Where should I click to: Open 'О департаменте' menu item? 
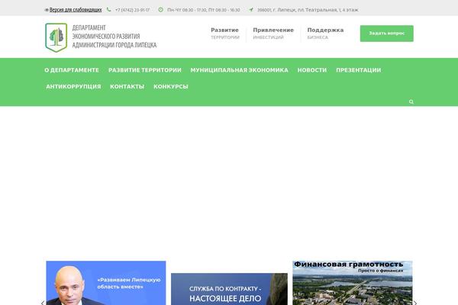72,70
